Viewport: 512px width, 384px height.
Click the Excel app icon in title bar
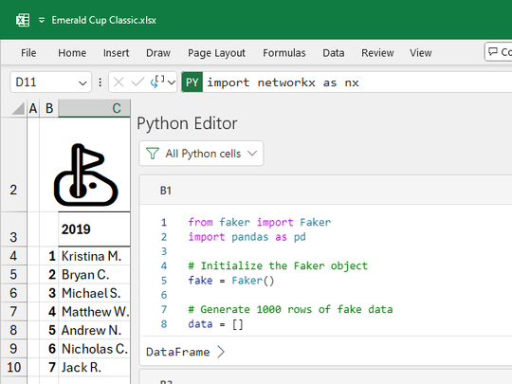pyautogui.click(x=23, y=20)
